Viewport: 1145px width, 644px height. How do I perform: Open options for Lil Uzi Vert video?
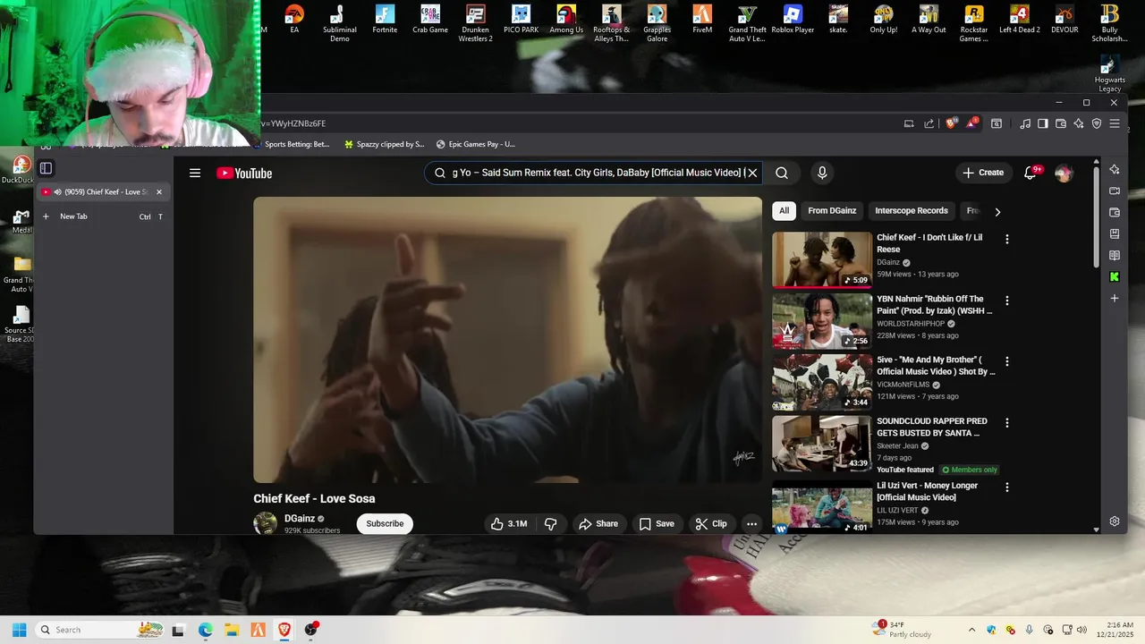click(x=1007, y=487)
